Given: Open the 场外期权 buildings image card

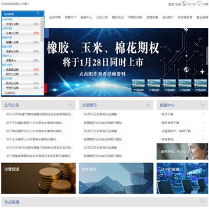Looking at the screenshot, I should pos(116,178).
